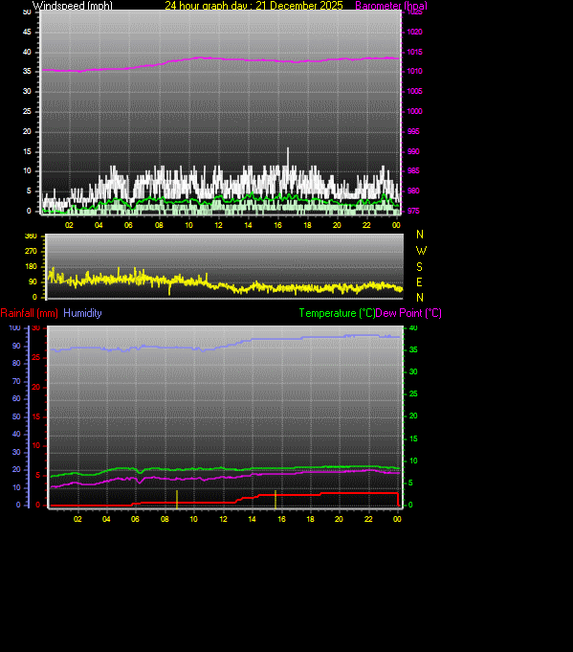Select the 1015 value on barometer axis
Viewport: 573px width, 652px height.
[415, 52]
